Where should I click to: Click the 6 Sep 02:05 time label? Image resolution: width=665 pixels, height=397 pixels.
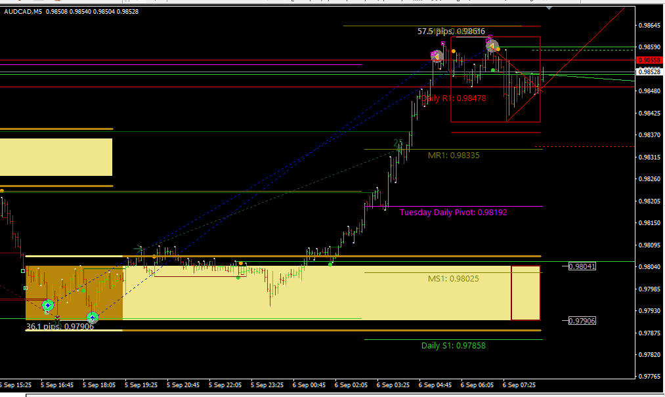(x=351, y=385)
